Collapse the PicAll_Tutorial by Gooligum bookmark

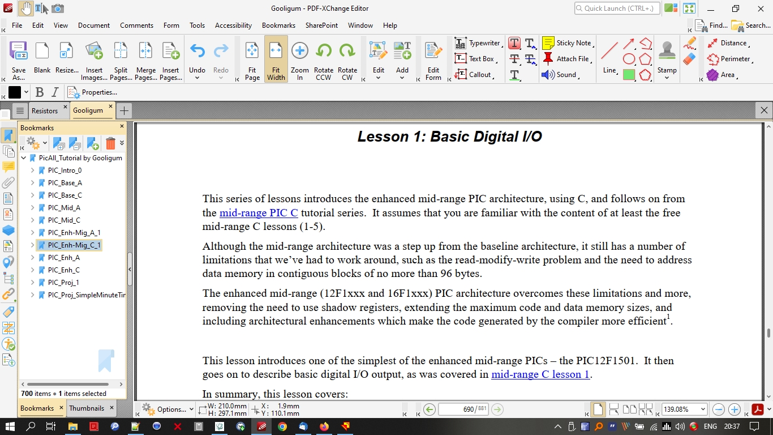[x=24, y=158]
